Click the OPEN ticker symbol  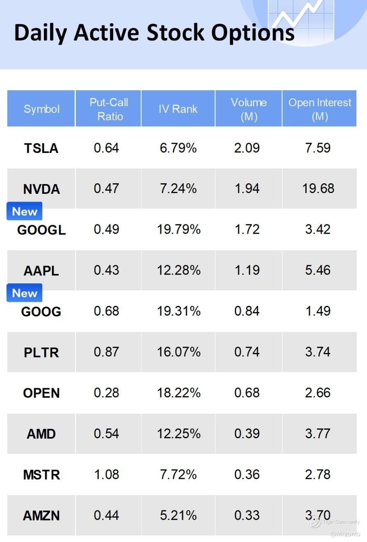pos(41,393)
